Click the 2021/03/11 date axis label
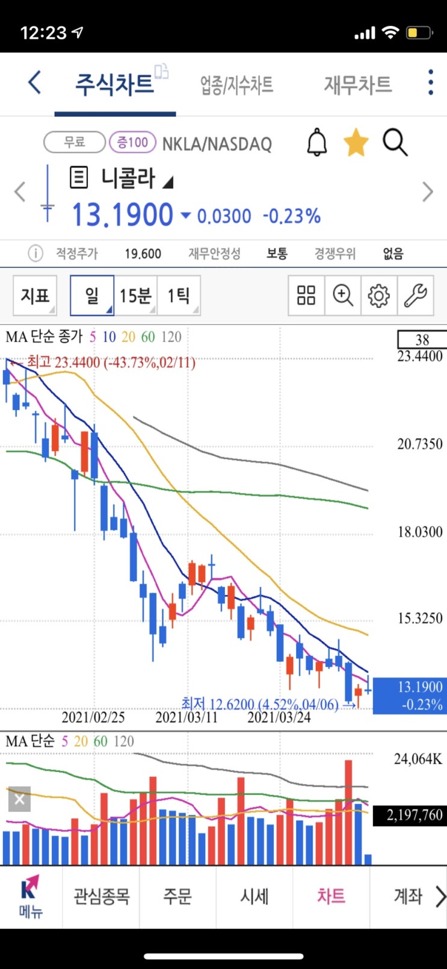 (x=187, y=717)
